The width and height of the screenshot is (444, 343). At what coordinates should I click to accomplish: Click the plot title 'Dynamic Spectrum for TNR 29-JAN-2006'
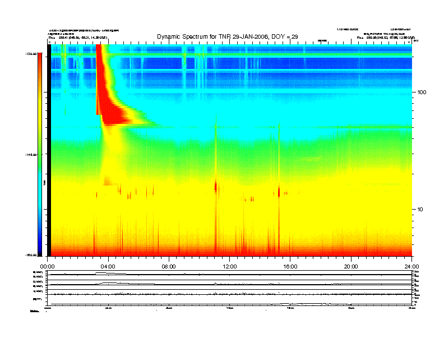(228, 36)
